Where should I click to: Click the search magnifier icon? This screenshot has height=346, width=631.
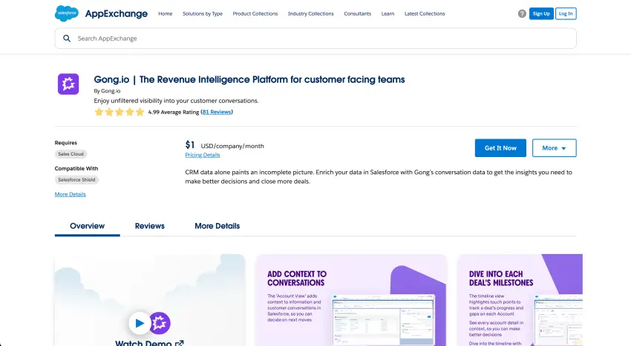(x=67, y=39)
